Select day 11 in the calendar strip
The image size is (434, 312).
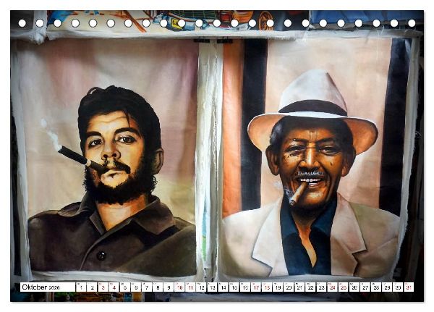(190, 287)
